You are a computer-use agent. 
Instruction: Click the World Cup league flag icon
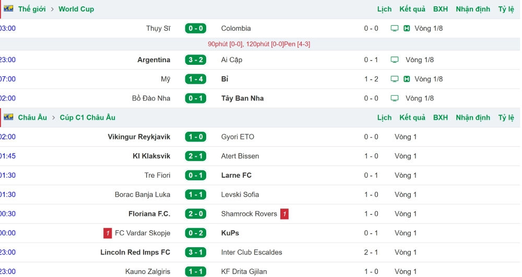pos(8,9)
